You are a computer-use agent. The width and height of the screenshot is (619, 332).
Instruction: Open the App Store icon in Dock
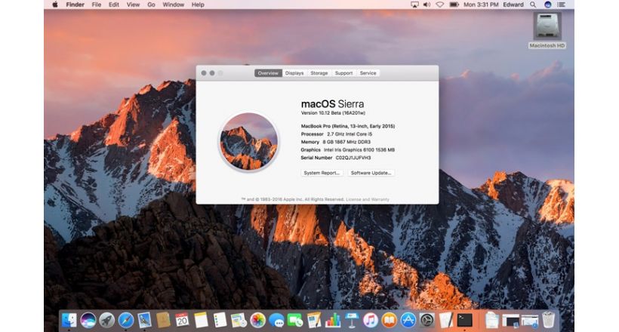pos(408,320)
